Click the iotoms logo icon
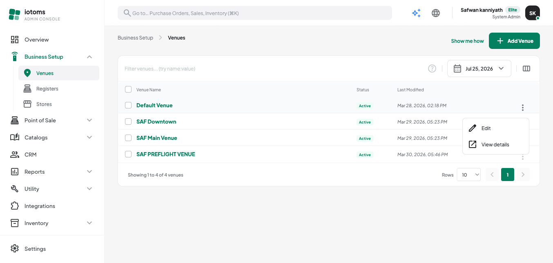The height and width of the screenshot is (263, 553). click(14, 15)
